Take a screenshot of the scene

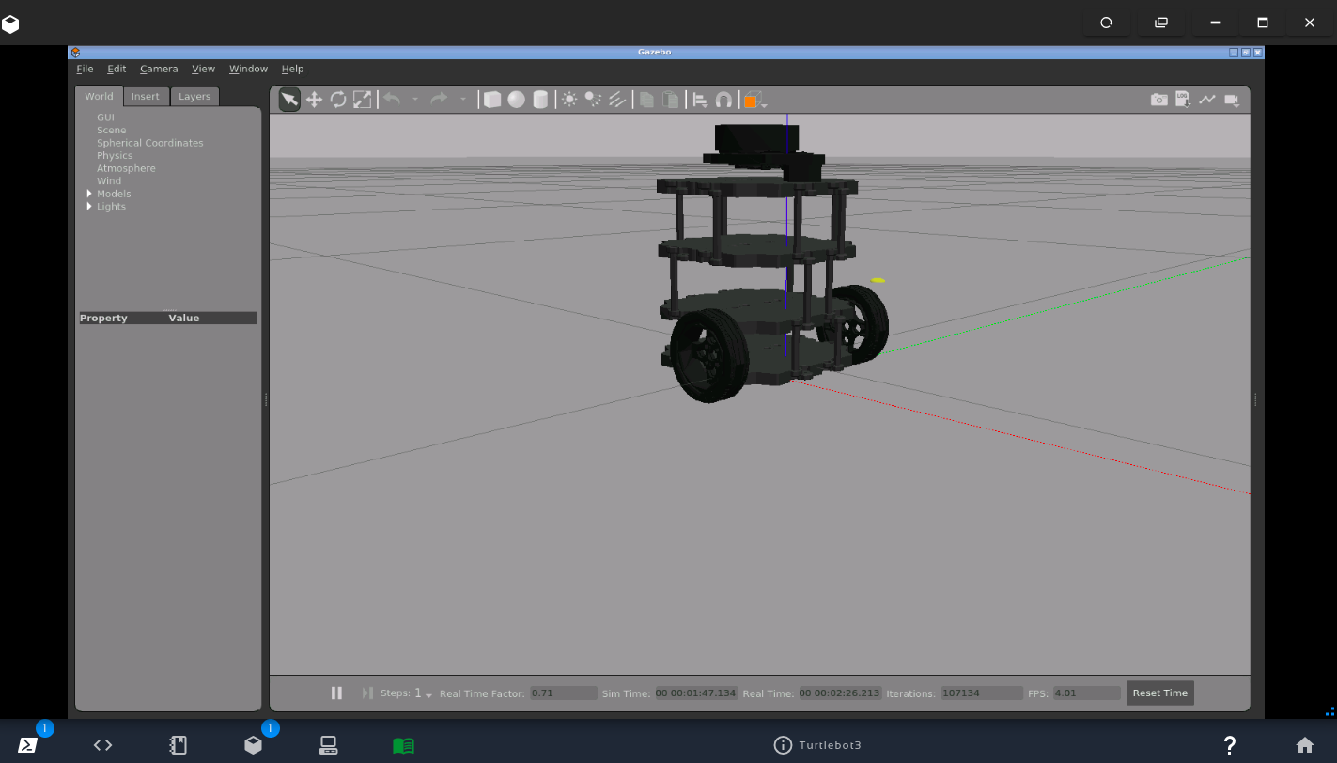click(1159, 99)
